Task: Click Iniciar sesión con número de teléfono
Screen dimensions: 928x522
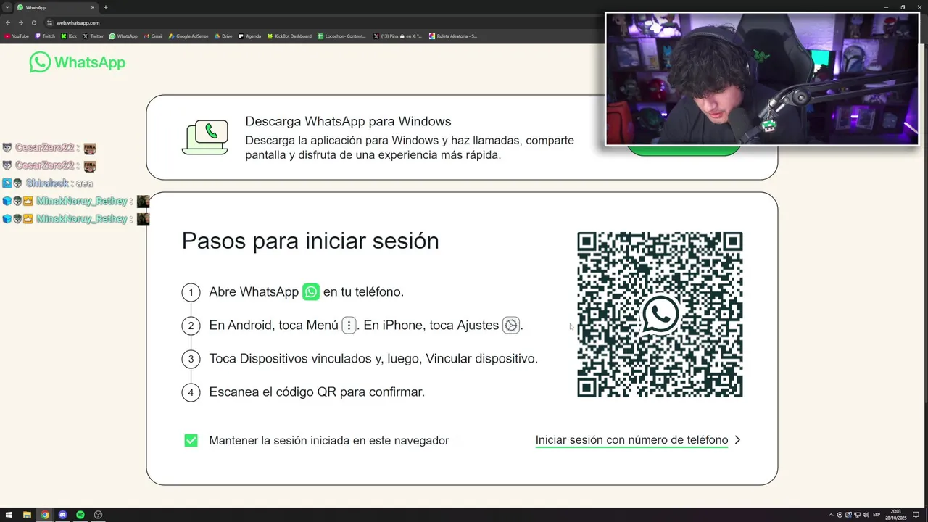Action: point(631,440)
